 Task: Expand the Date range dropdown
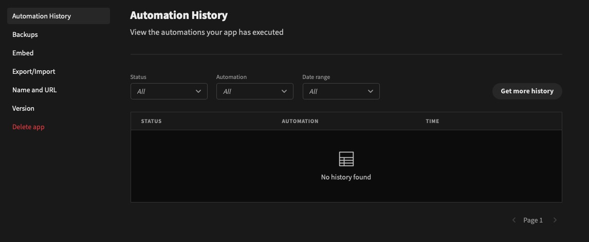click(341, 91)
